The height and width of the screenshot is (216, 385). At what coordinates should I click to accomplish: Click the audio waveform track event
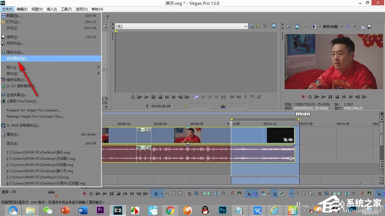point(198,153)
